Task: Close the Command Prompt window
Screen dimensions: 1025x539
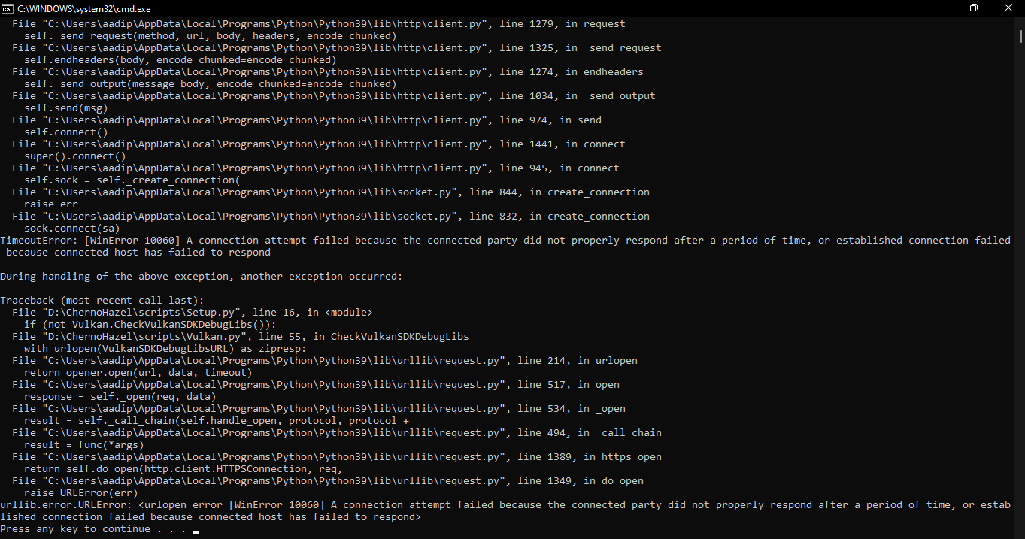Action: click(x=1008, y=8)
